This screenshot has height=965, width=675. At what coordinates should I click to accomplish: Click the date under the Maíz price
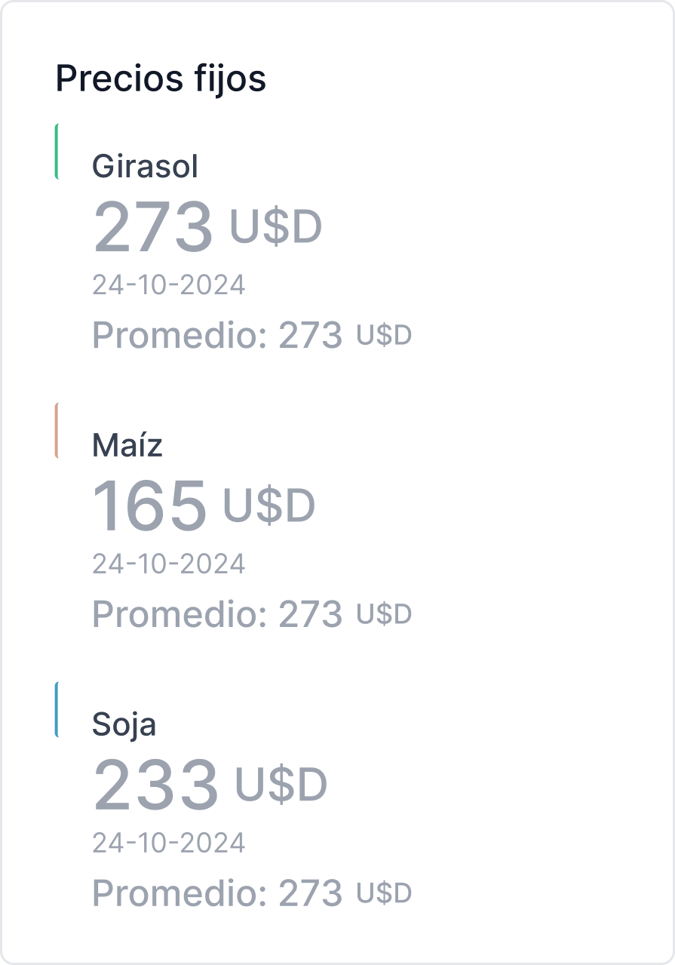[169, 564]
